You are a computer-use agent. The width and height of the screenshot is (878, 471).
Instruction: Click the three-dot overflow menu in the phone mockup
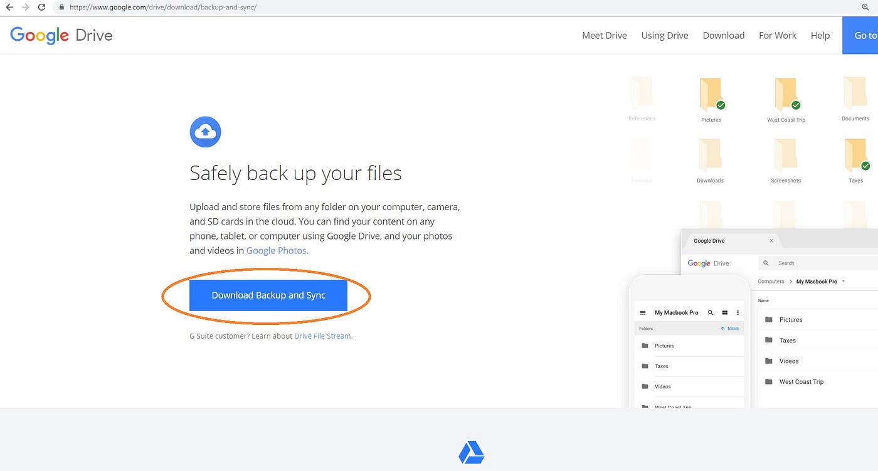(738, 312)
